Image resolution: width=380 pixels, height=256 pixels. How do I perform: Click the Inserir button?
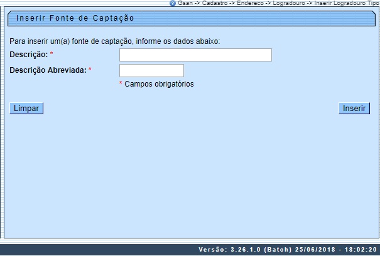point(354,109)
